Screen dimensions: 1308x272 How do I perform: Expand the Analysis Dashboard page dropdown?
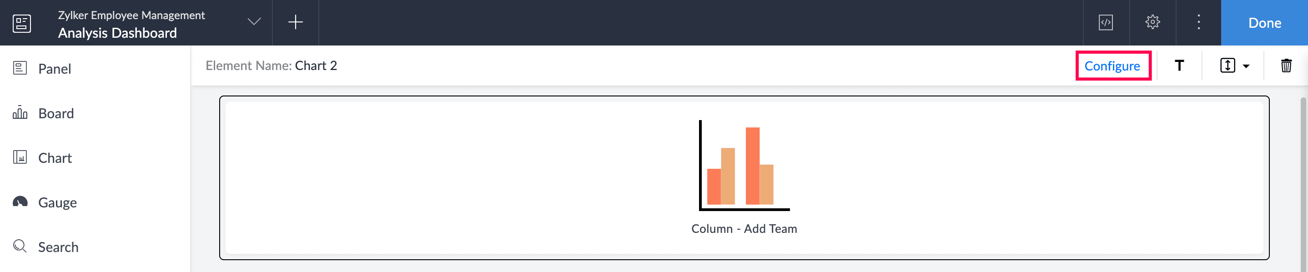coord(254,22)
